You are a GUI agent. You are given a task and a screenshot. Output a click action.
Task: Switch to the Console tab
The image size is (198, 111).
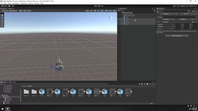tap(12, 82)
